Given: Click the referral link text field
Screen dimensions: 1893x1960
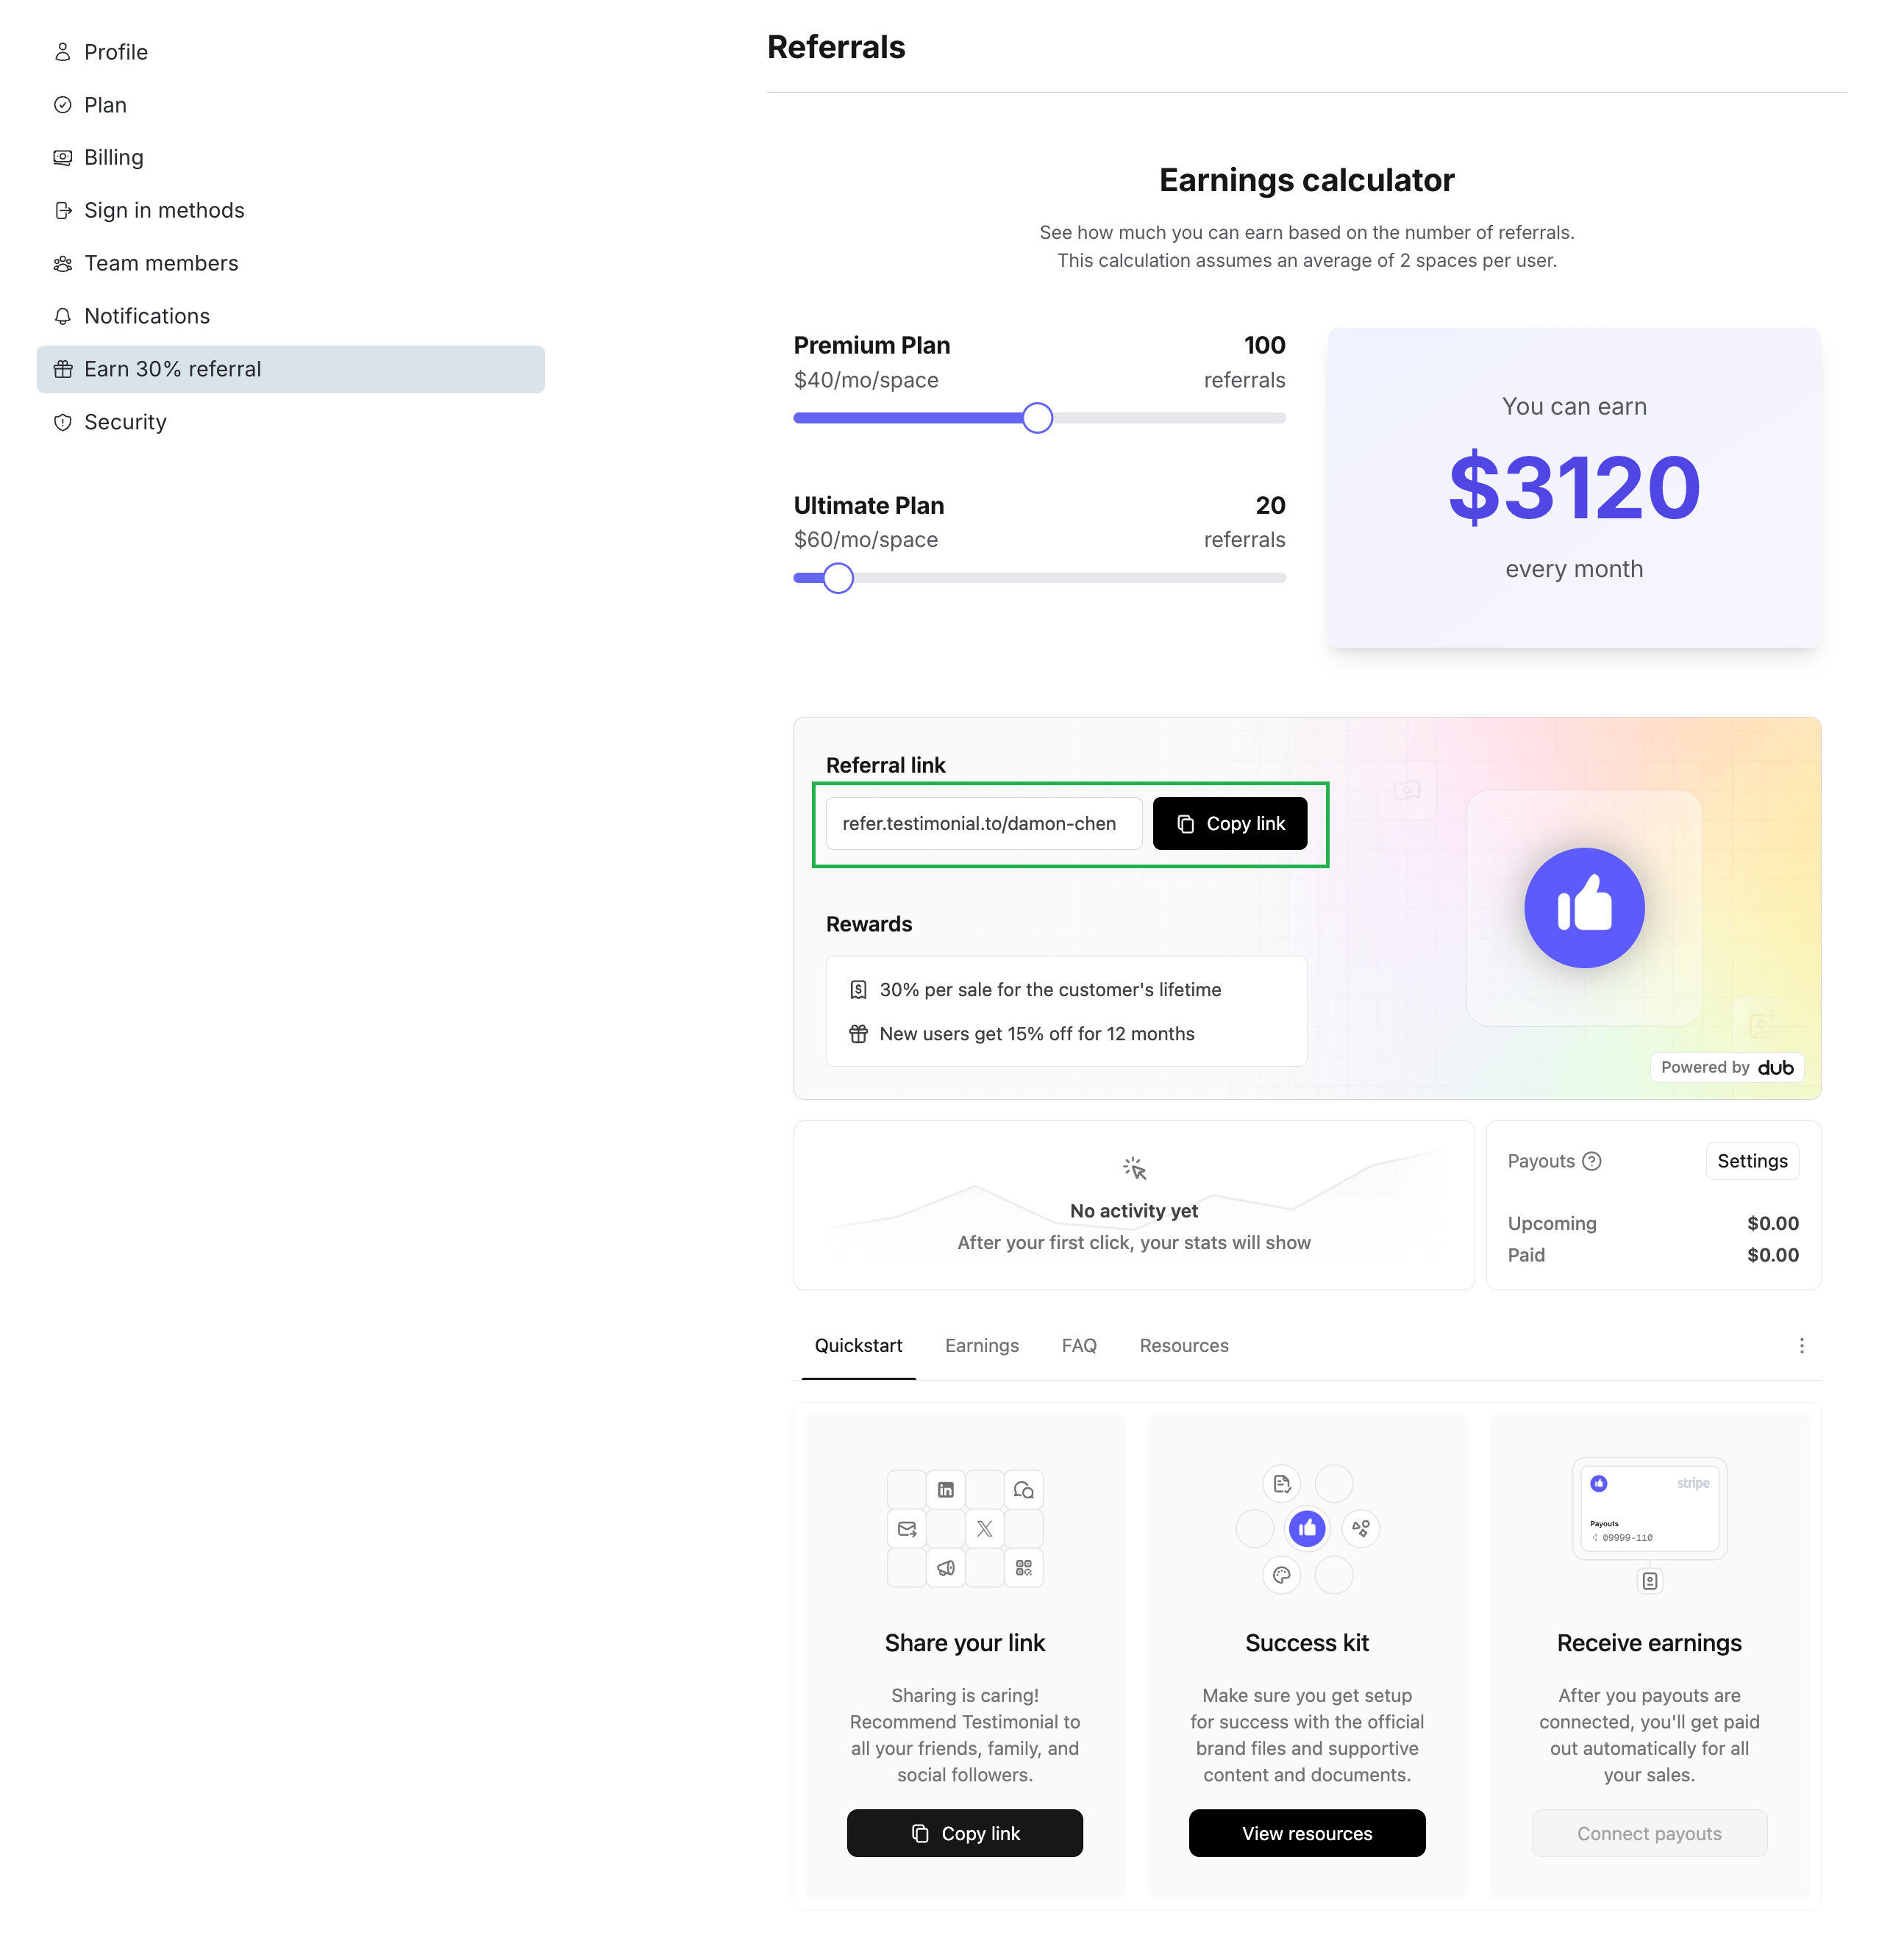Looking at the screenshot, I should (983, 824).
